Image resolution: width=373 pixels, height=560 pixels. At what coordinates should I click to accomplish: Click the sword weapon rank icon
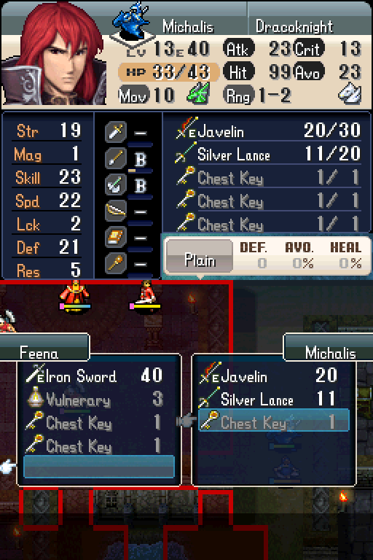coord(116,132)
